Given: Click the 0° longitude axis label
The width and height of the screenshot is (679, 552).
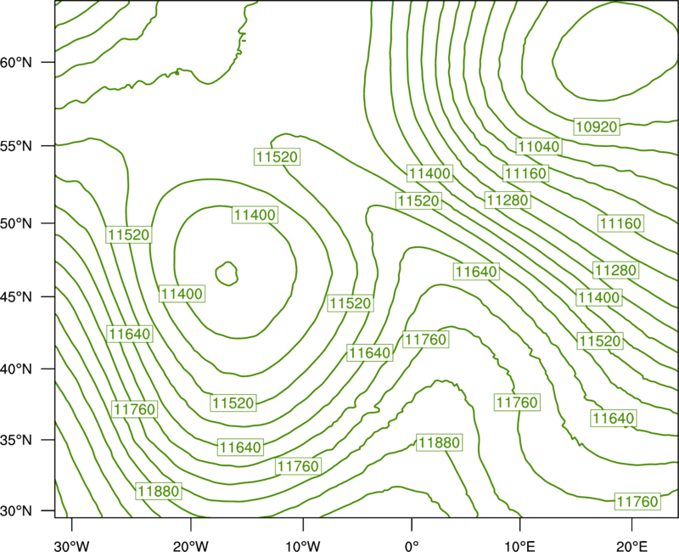Looking at the screenshot, I should 412,546.
